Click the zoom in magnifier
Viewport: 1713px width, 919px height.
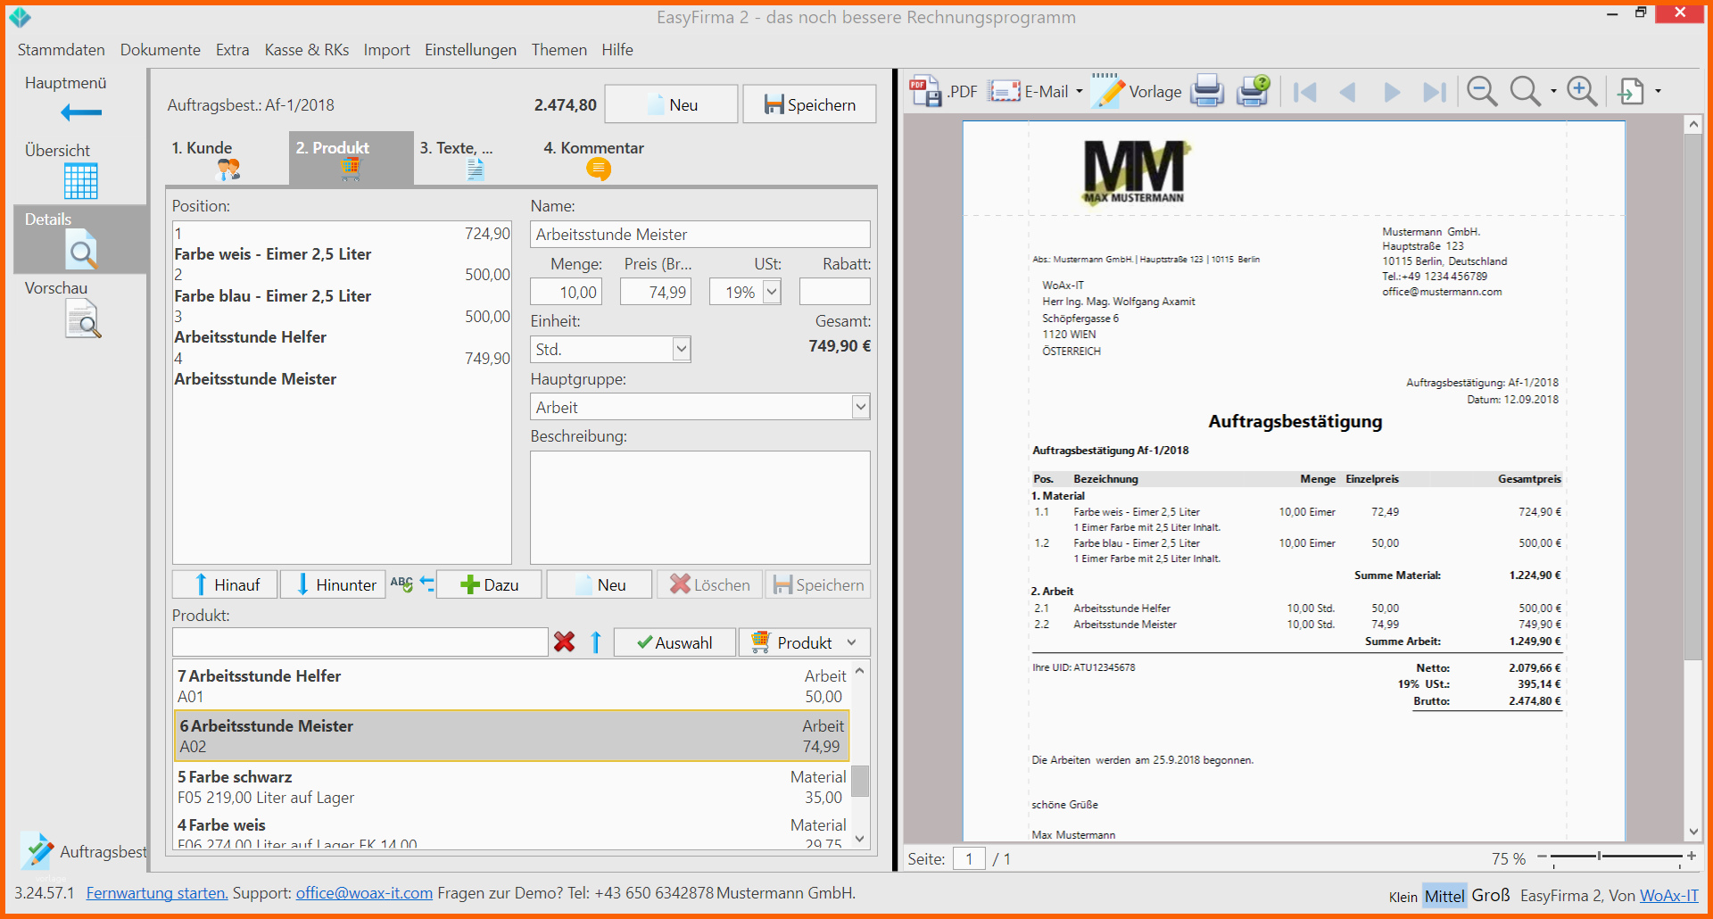[x=1582, y=91]
